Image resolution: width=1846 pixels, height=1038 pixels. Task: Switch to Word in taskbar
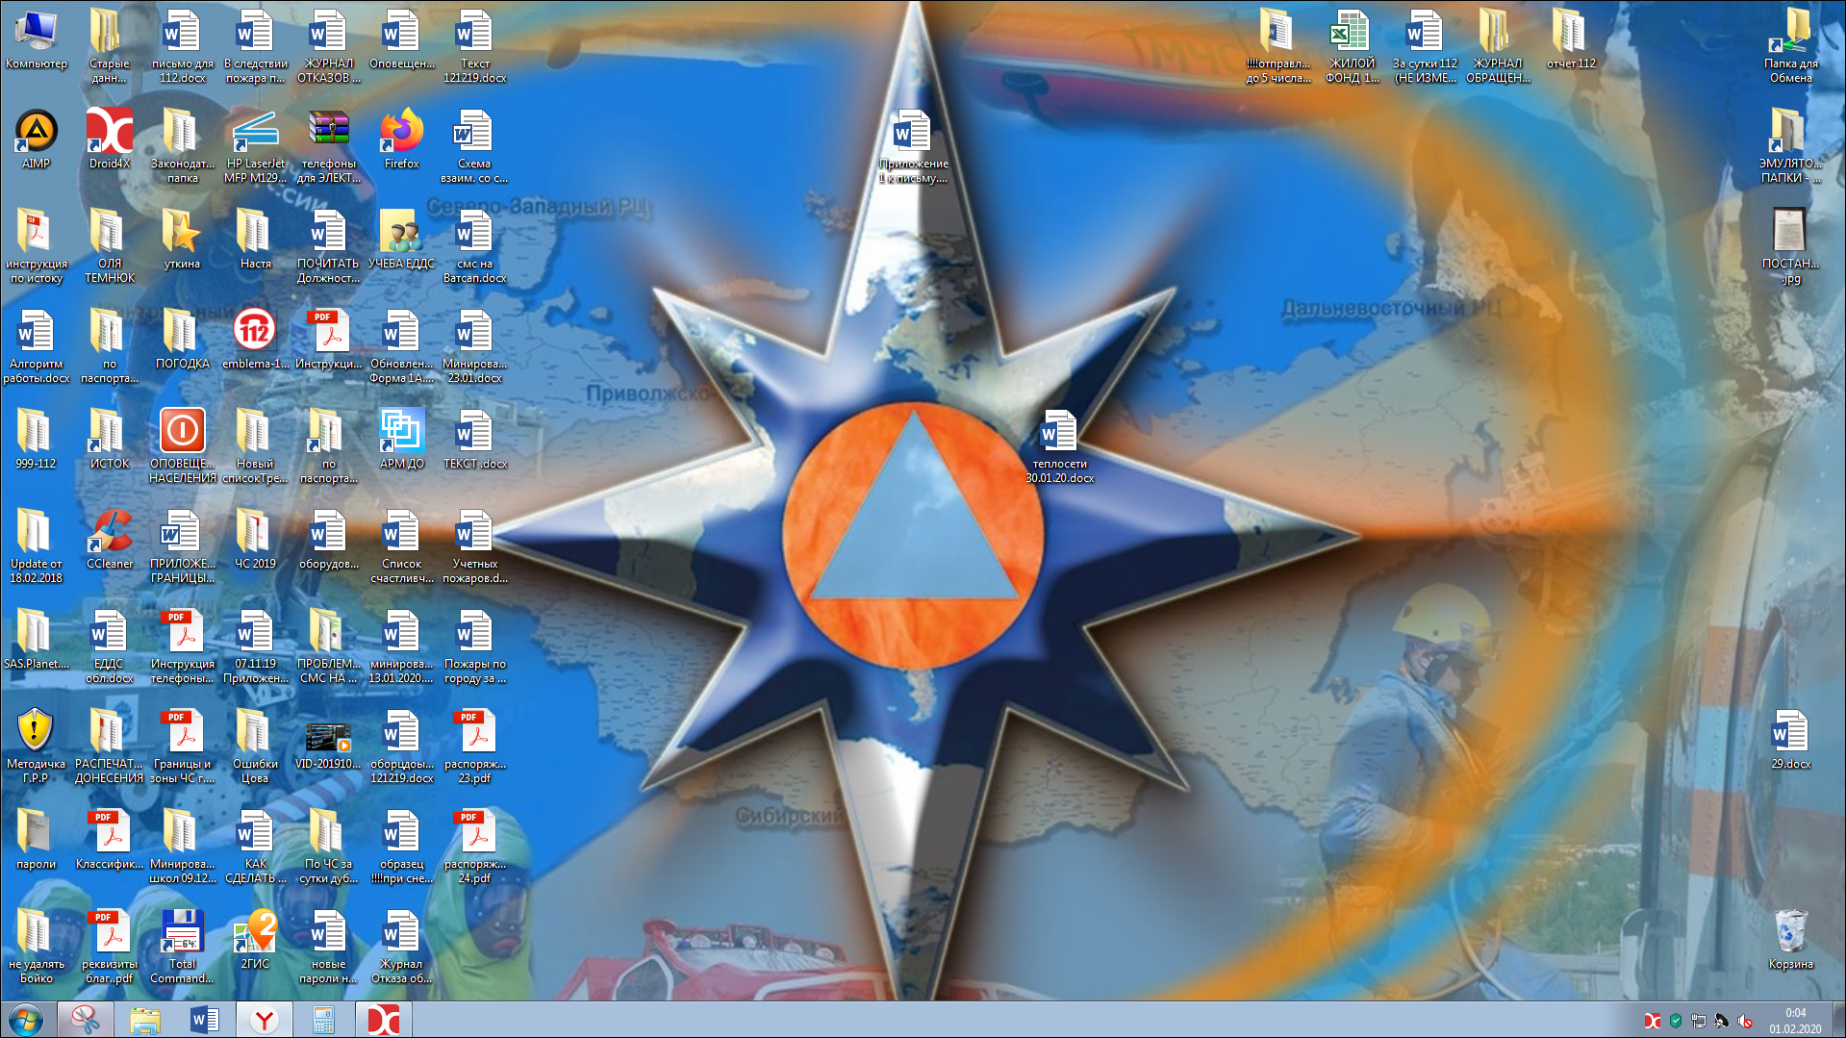tap(205, 1020)
